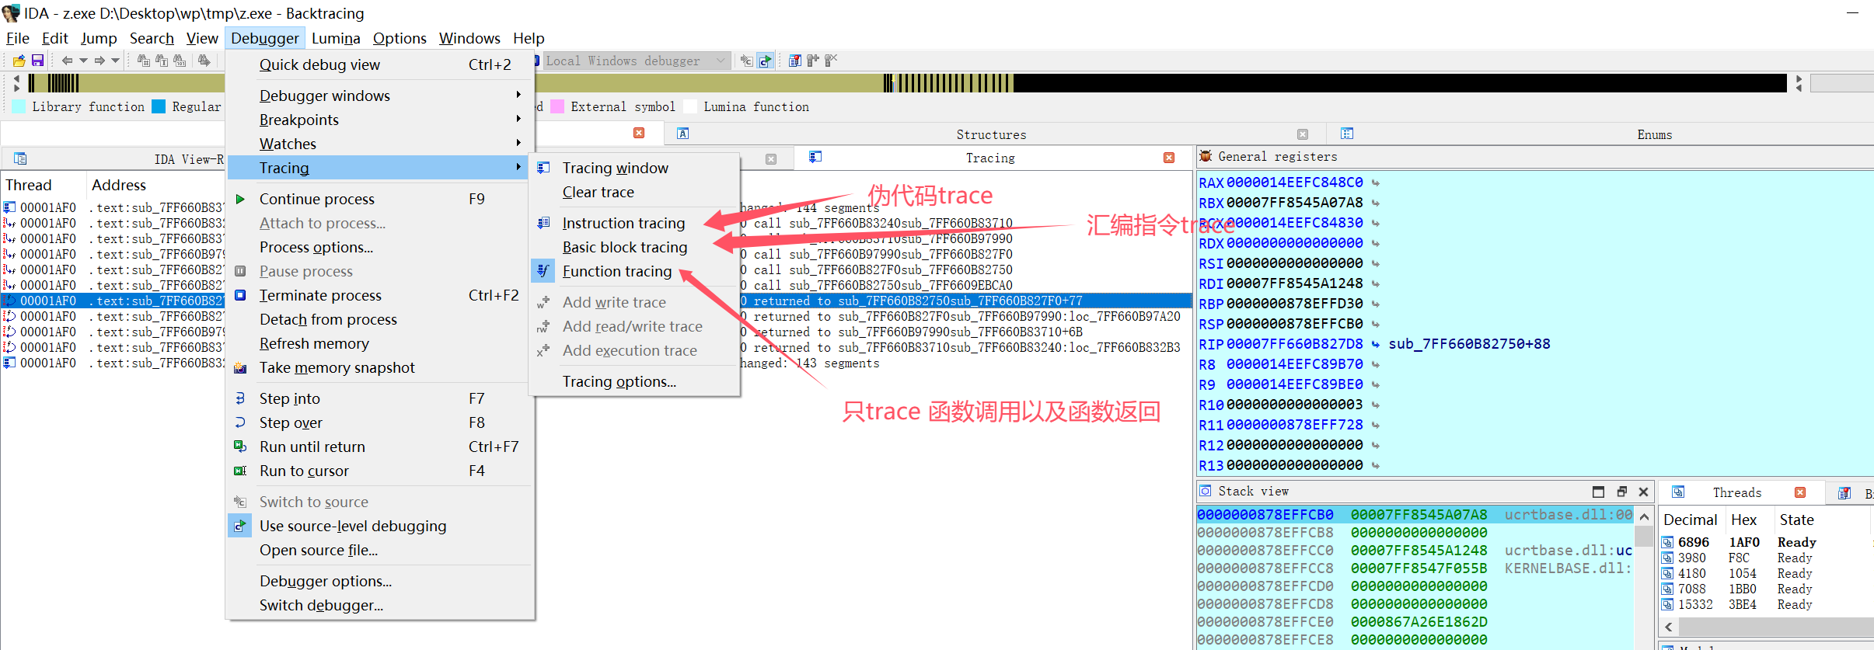This screenshot has height=650, width=1874.
Task: Click the RIP register jump arrow
Action: click(1375, 344)
